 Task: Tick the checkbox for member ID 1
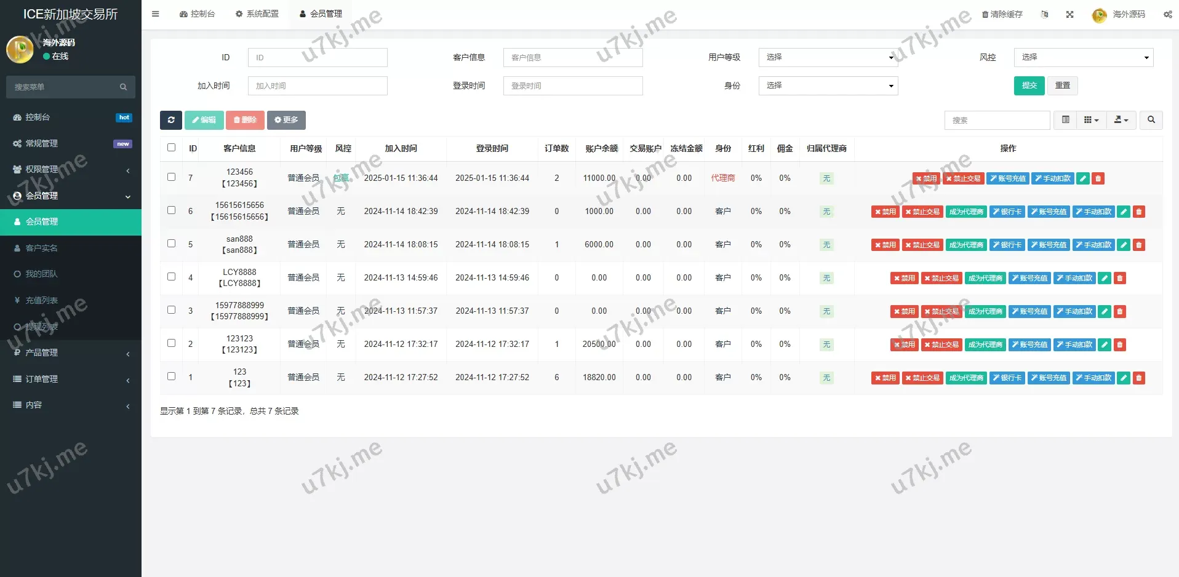click(x=172, y=376)
